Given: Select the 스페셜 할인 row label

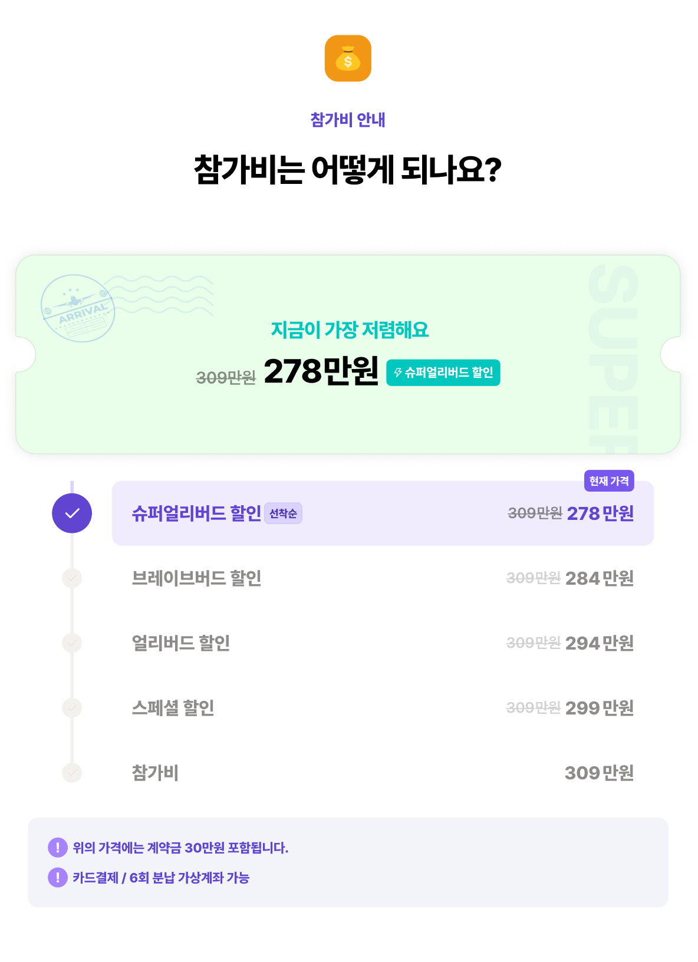Looking at the screenshot, I should 173,707.
